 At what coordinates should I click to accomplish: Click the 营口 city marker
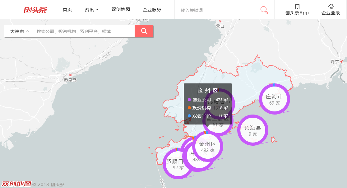[x=220, y=21]
